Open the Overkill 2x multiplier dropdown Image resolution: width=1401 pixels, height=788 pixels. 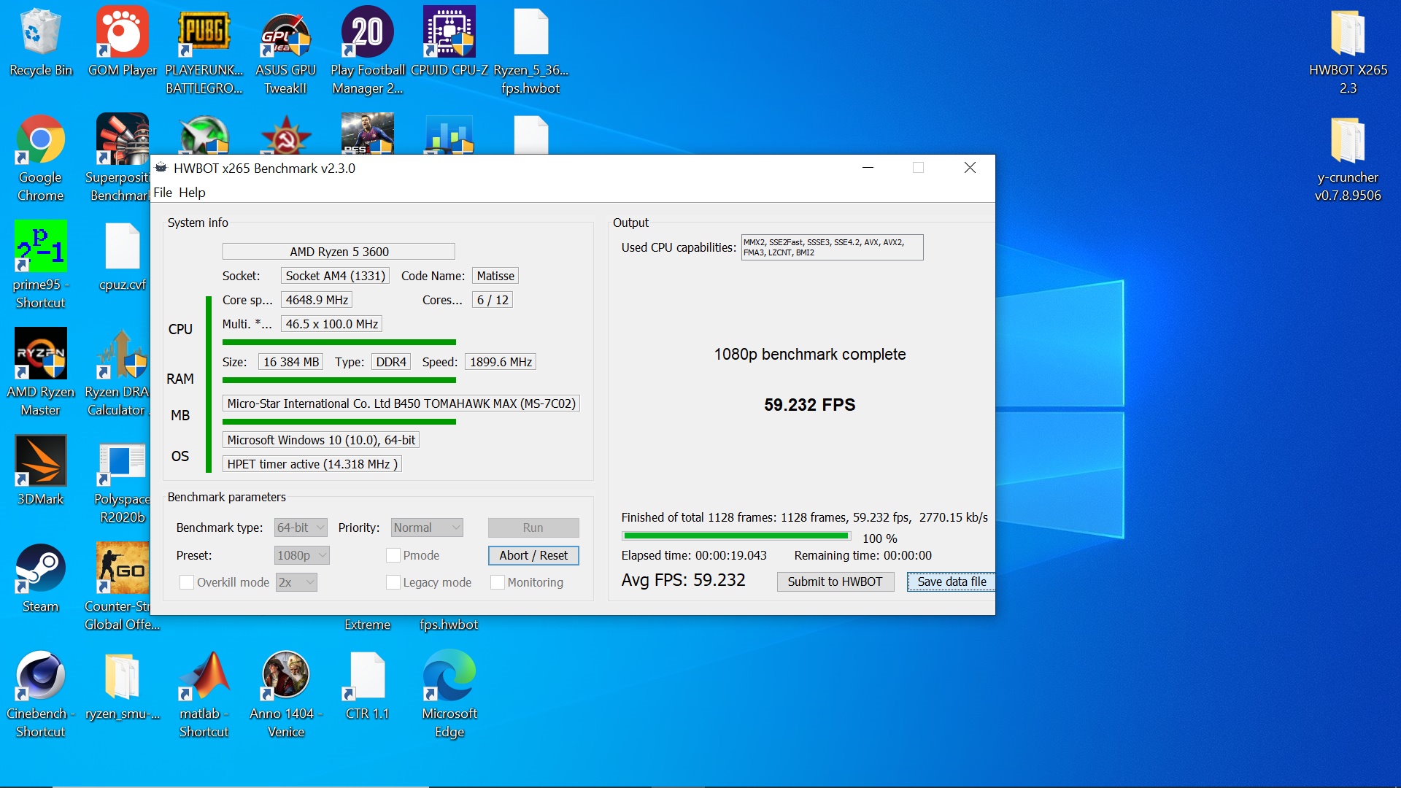[296, 582]
